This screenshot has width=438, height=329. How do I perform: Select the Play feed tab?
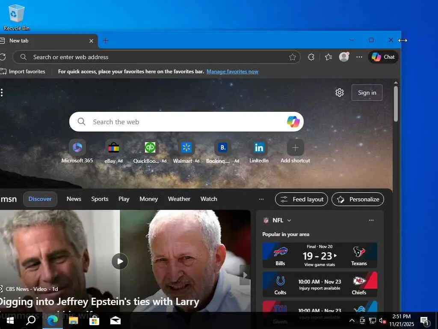click(x=124, y=199)
